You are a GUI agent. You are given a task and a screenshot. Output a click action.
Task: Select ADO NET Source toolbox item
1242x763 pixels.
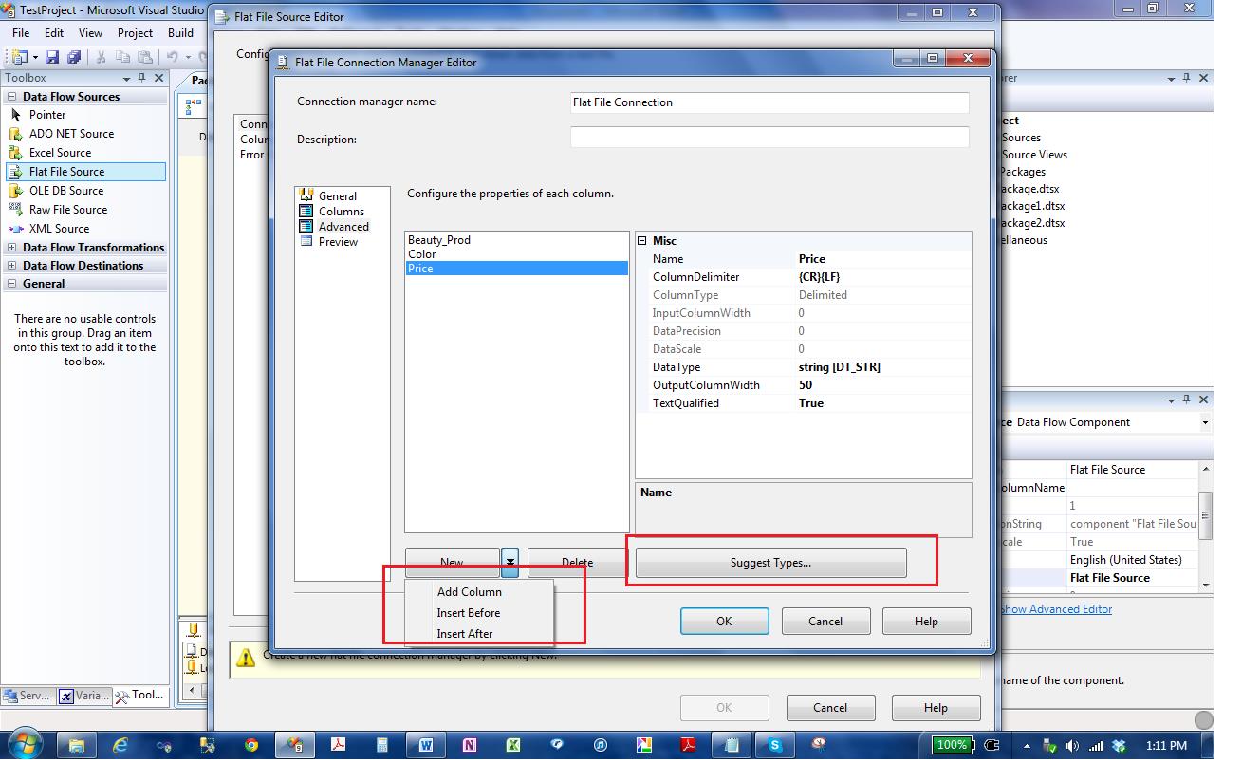pyautogui.click(x=71, y=134)
